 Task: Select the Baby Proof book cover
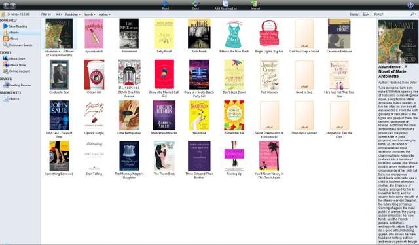pyautogui.click(x=164, y=33)
